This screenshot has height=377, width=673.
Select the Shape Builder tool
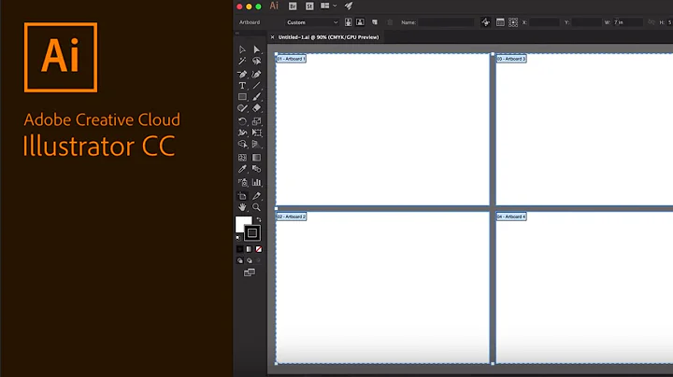[x=242, y=145]
